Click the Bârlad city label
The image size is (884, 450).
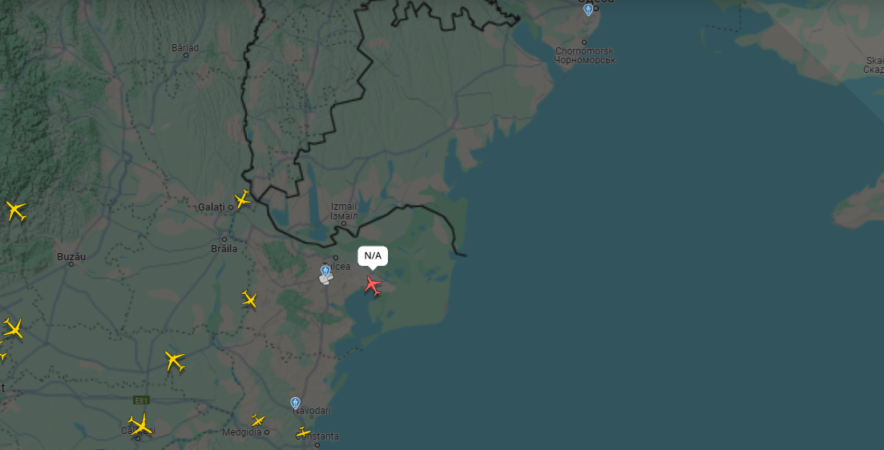click(185, 48)
